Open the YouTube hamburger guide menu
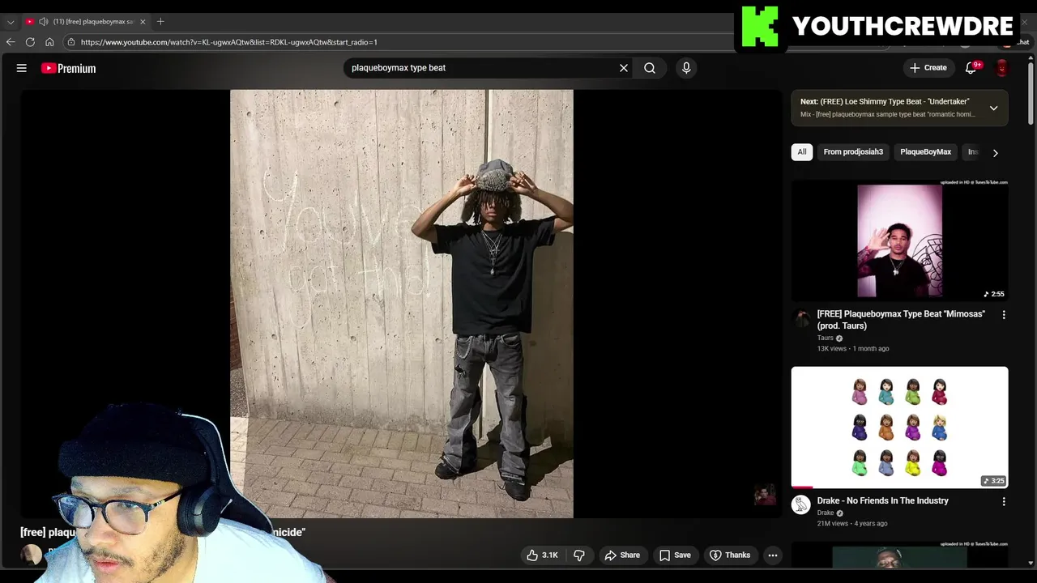Viewport: 1037px width, 583px height. point(22,68)
